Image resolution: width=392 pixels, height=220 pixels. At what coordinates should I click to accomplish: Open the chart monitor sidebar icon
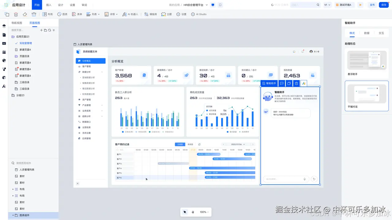(4, 43)
